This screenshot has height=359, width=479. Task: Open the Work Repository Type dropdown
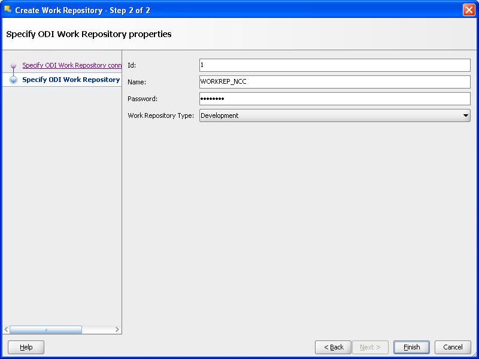point(335,115)
